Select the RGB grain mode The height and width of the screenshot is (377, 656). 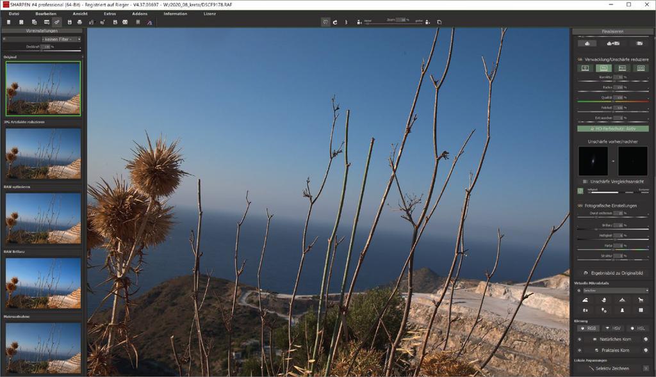click(x=588, y=328)
